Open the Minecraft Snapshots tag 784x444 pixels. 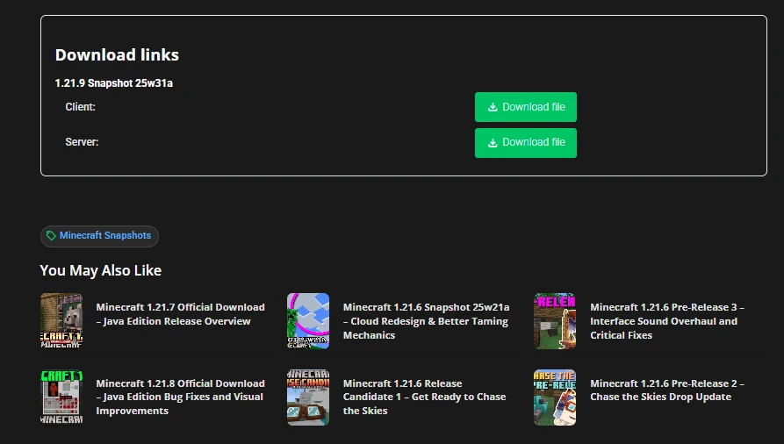click(x=99, y=236)
